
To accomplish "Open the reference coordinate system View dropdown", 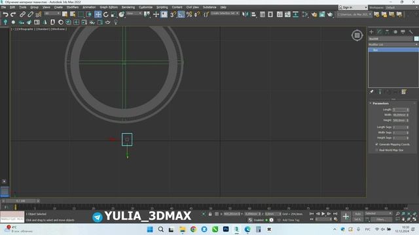I will click(134, 13).
